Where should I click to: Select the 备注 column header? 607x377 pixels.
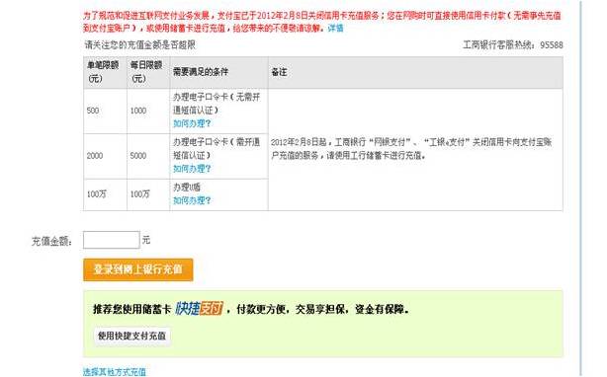pos(415,72)
